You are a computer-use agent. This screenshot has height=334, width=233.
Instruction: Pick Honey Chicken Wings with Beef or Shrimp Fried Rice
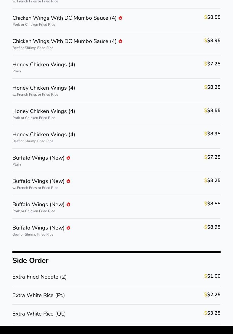[44, 134]
